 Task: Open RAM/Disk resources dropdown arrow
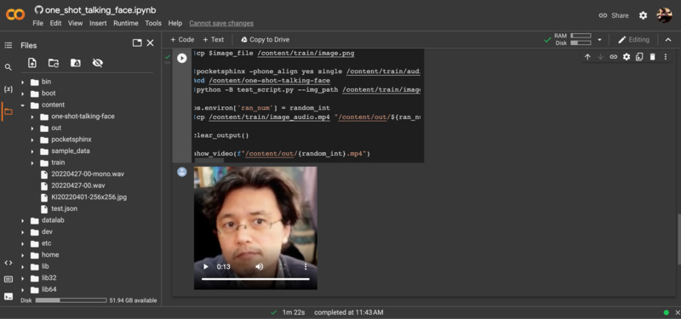(600, 39)
